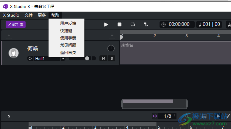This screenshot has width=231, height=129.
Task: Open the 文件 menu
Action: [29, 15]
